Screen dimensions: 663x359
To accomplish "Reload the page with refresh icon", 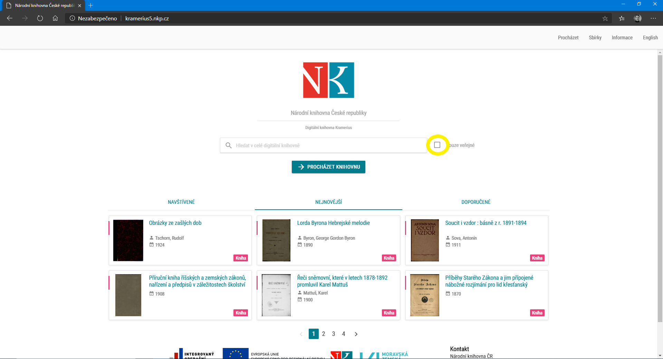I will [40, 18].
